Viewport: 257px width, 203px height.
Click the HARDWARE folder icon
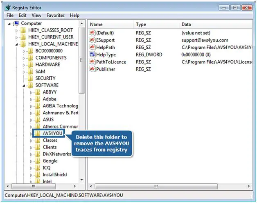click(x=30, y=64)
